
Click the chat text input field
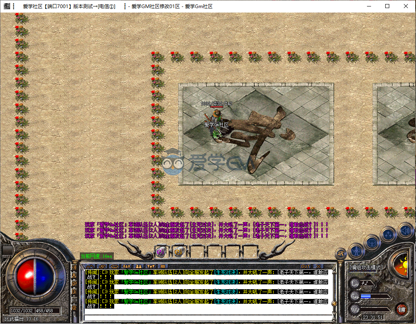(208, 318)
